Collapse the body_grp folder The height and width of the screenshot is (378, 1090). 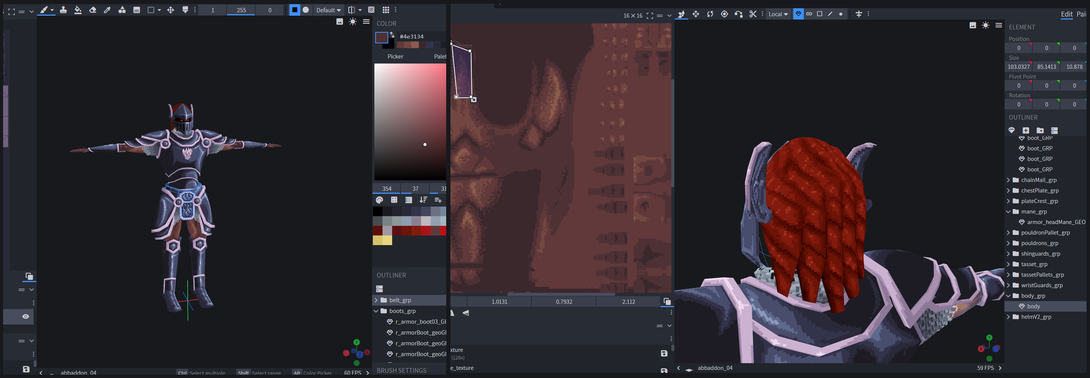(x=1008, y=296)
